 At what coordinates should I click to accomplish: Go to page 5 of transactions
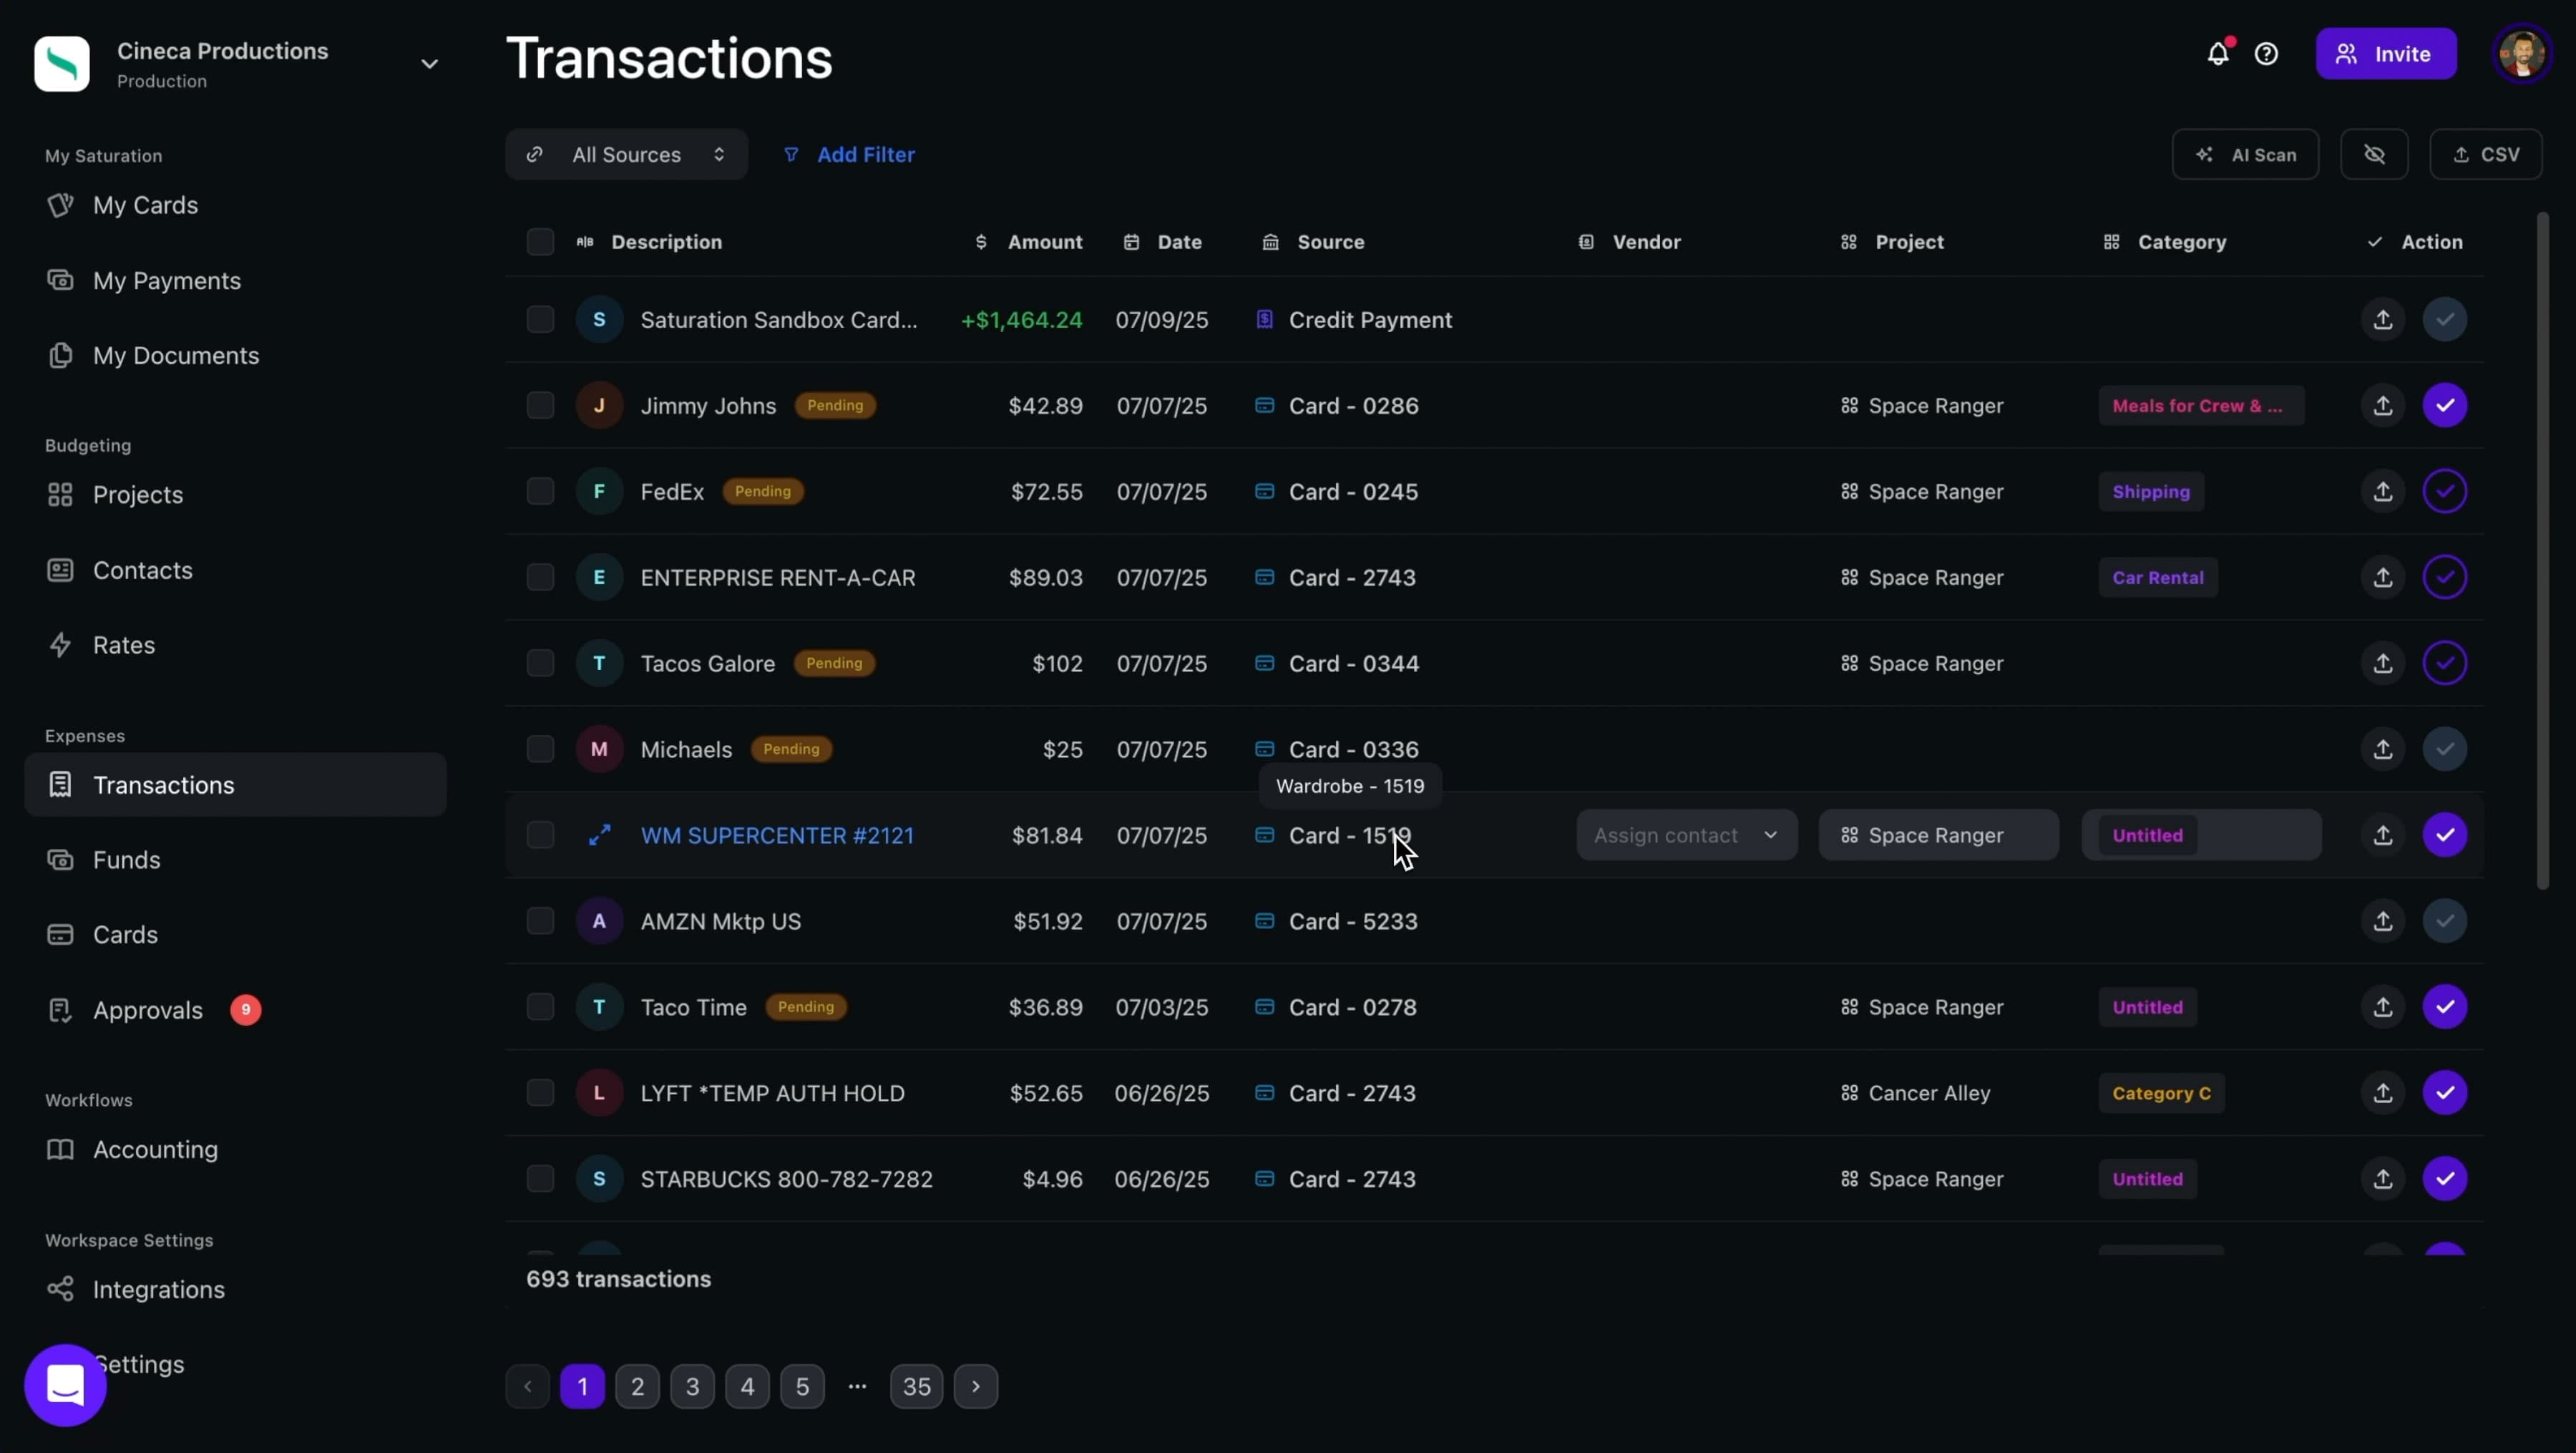pos(803,1386)
